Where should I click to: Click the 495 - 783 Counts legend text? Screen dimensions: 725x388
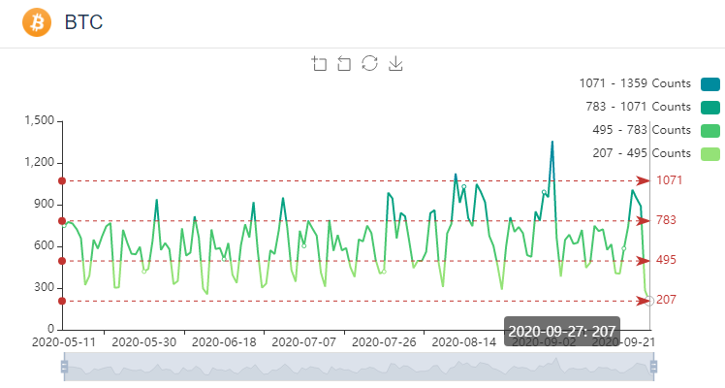[x=642, y=130]
